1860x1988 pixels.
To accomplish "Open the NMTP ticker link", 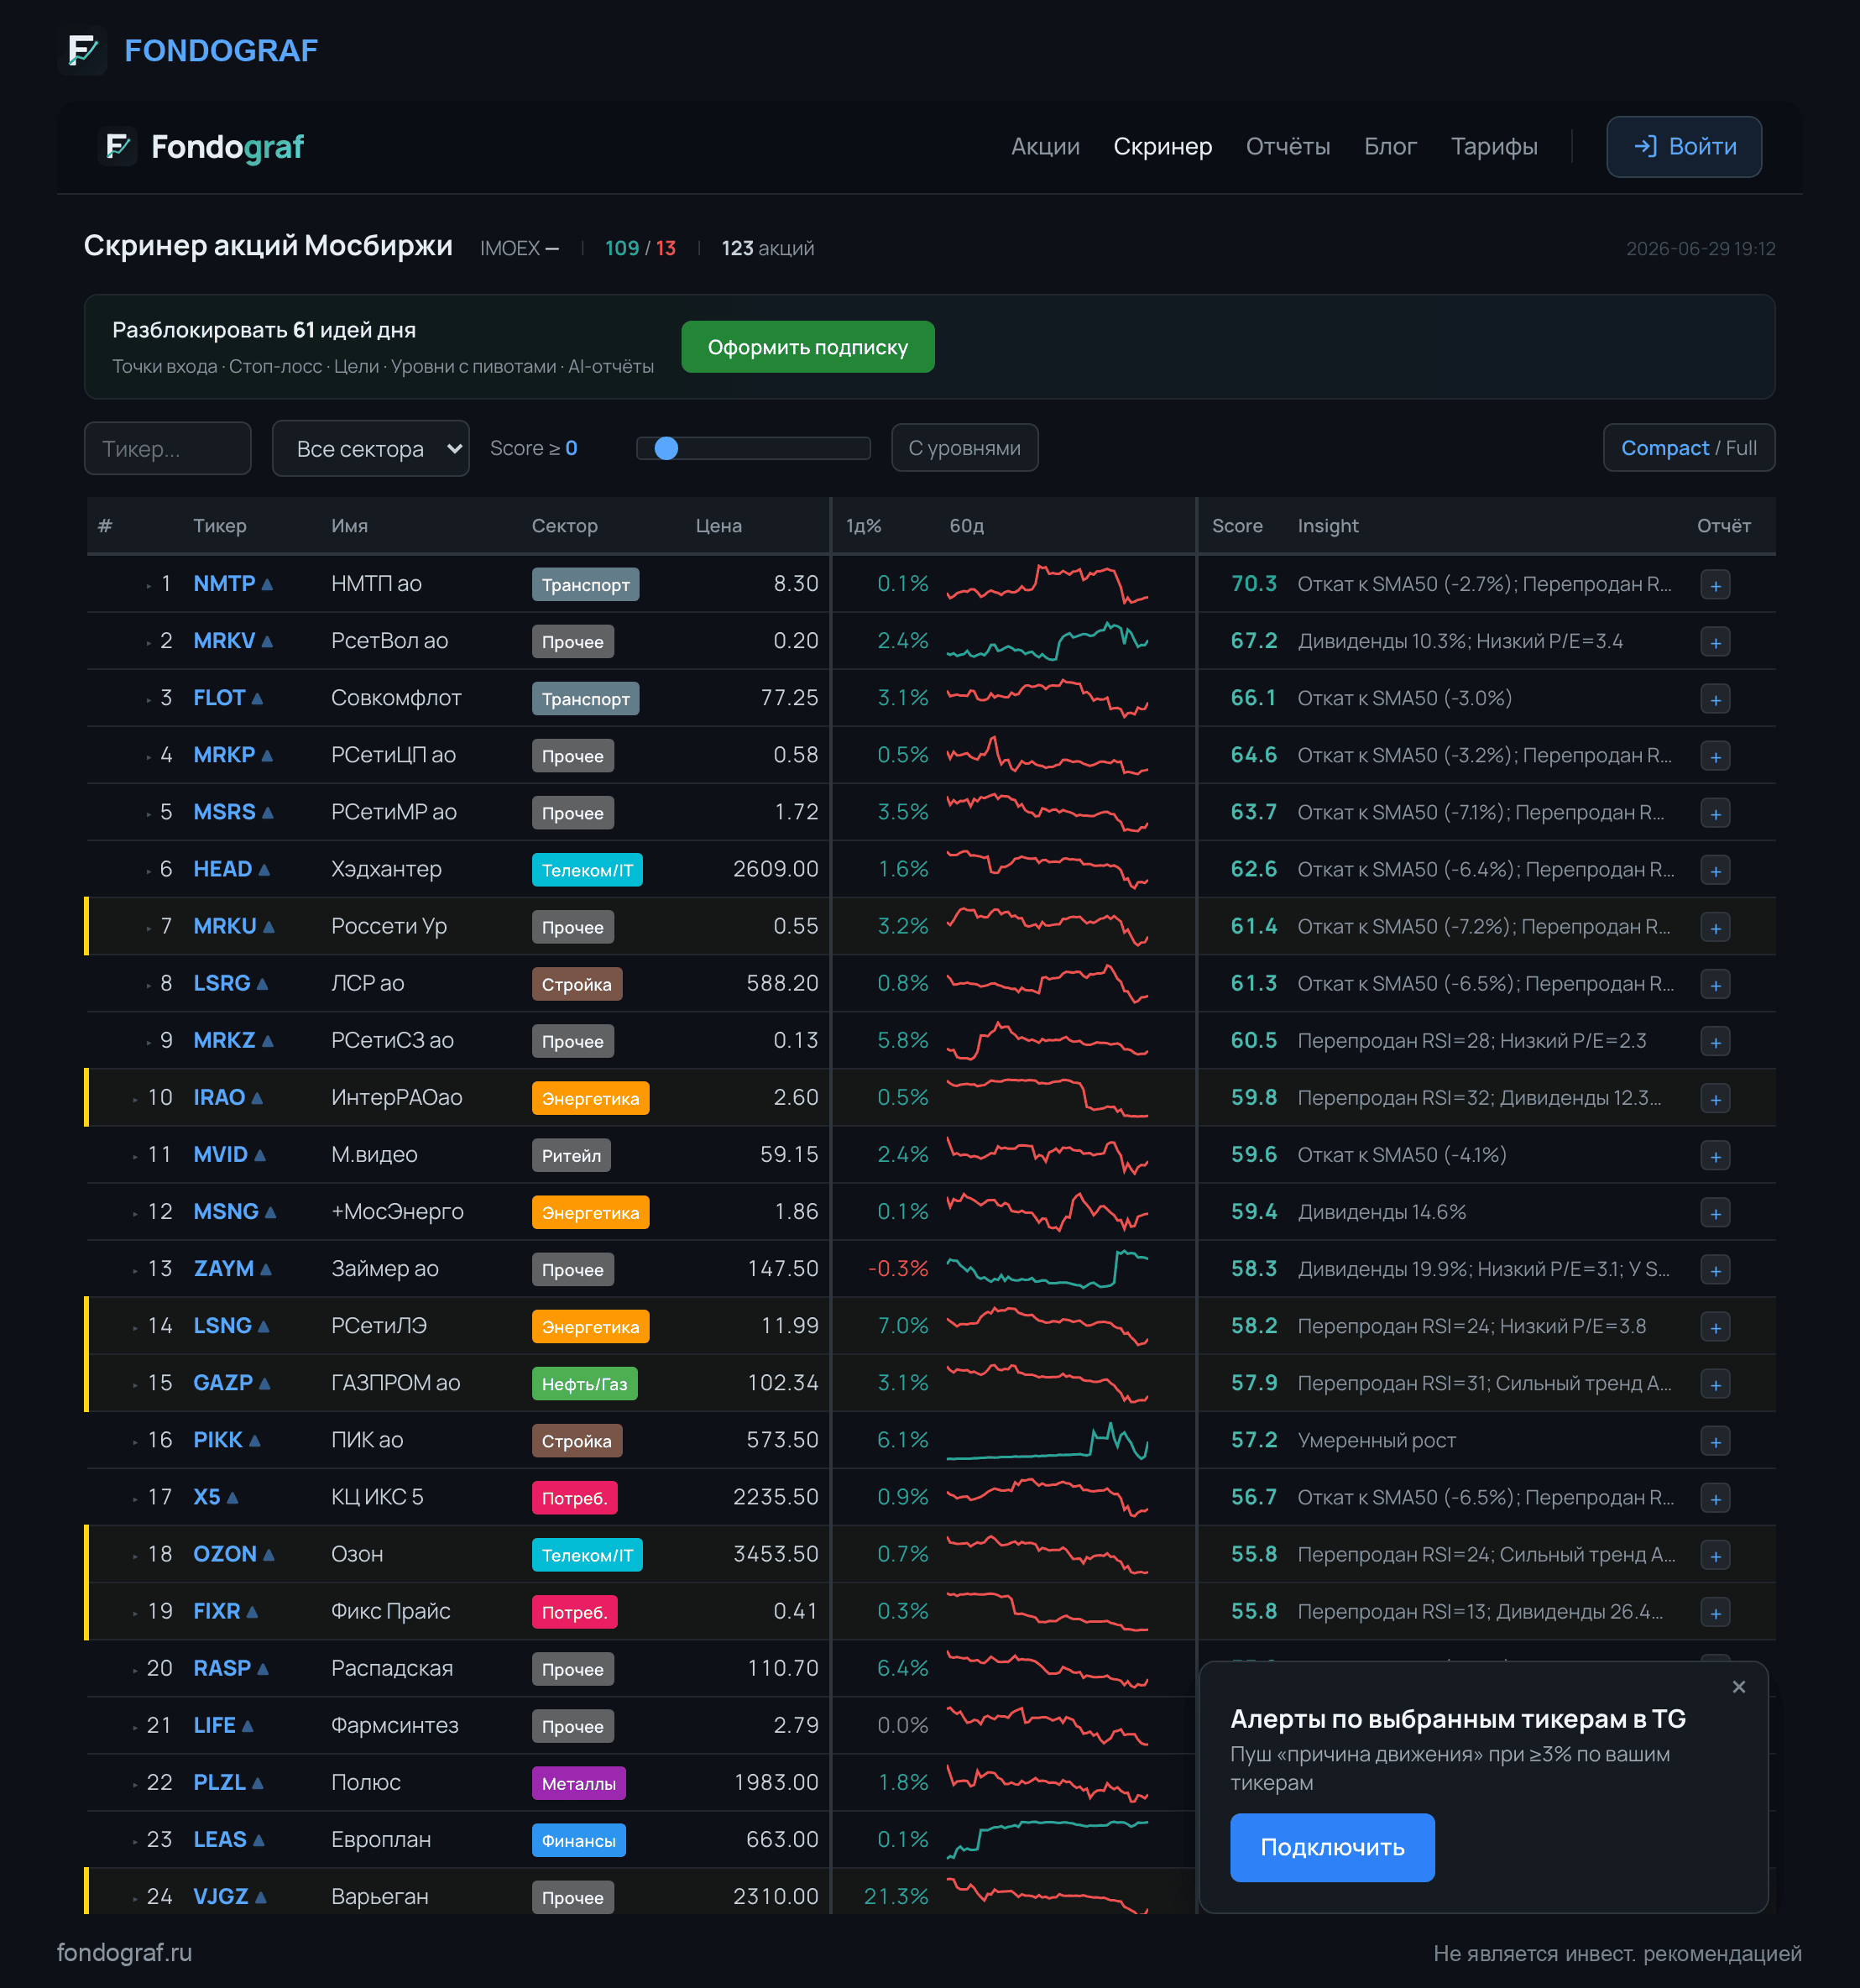I will (x=224, y=584).
